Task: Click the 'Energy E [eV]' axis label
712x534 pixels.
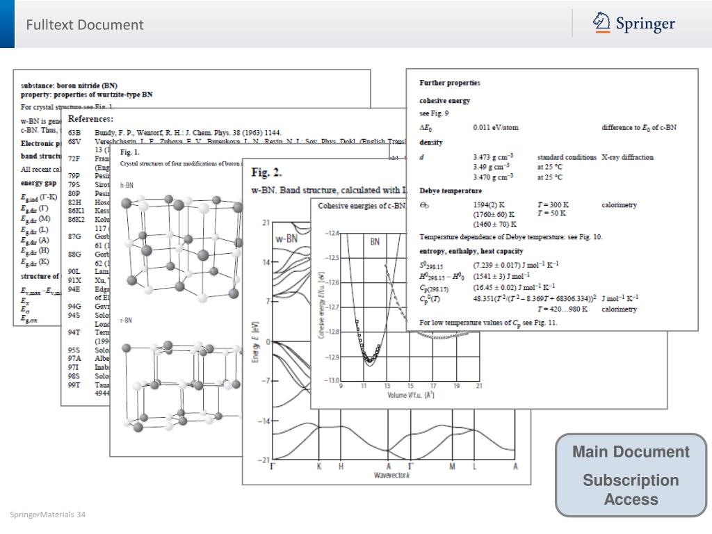Action: point(255,342)
